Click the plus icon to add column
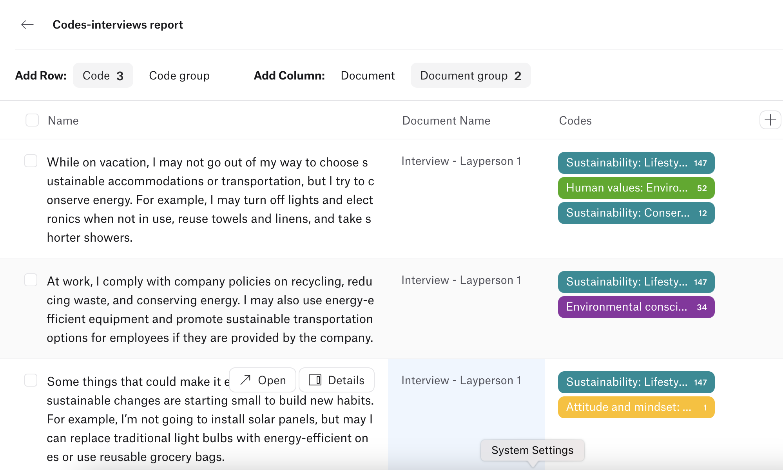Image resolution: width=783 pixels, height=470 pixels. (x=770, y=120)
